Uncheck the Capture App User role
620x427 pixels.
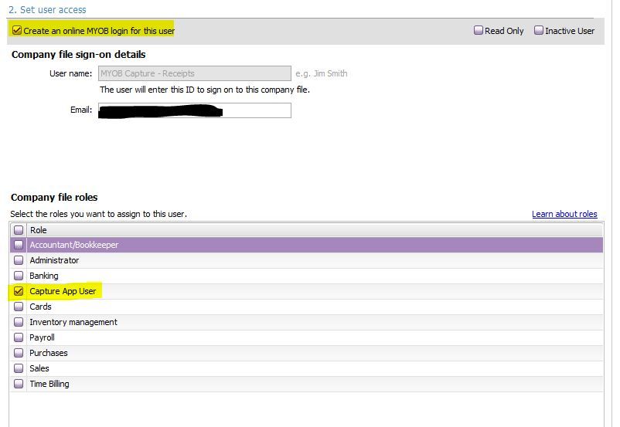coord(19,291)
